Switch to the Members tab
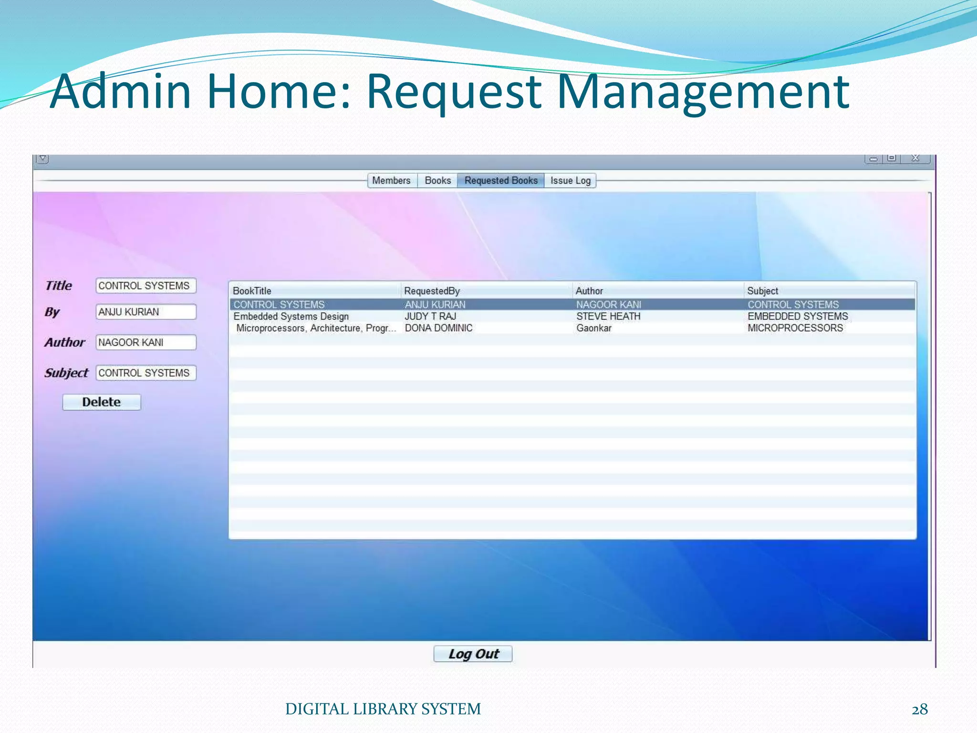Screen dimensions: 977x733 pyautogui.click(x=391, y=180)
